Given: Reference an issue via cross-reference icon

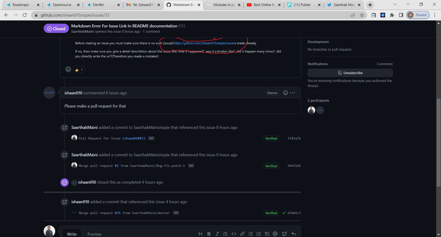Looking at the screenshot, I should pos(285,234).
